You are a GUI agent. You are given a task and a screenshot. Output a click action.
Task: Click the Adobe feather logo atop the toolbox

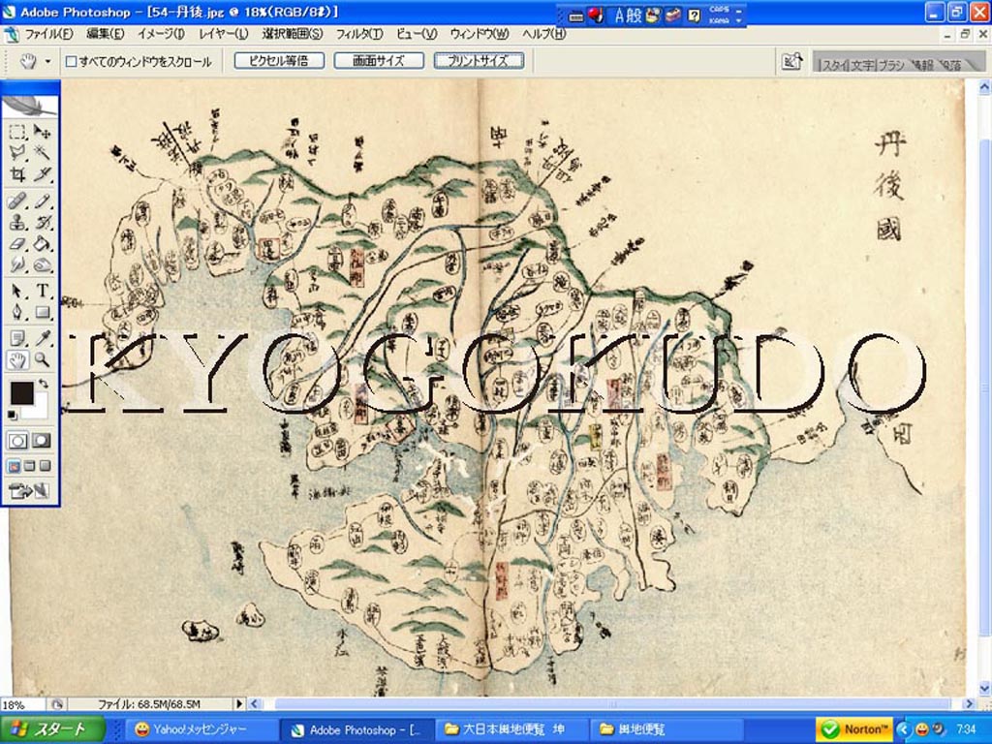(30, 106)
